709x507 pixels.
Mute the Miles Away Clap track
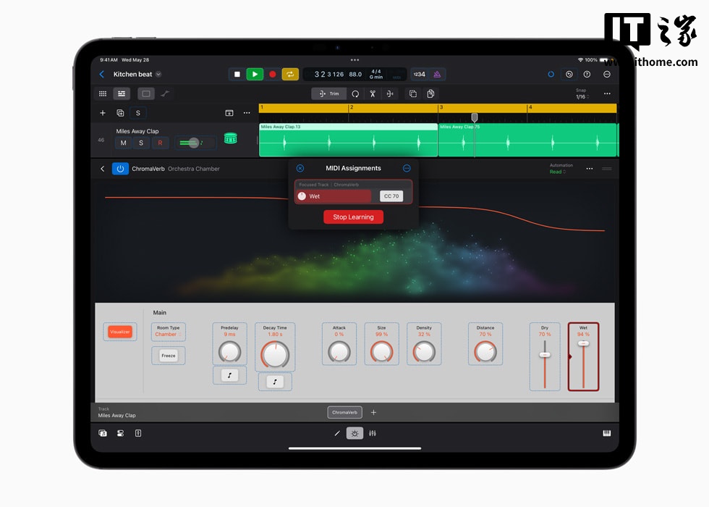tap(123, 143)
